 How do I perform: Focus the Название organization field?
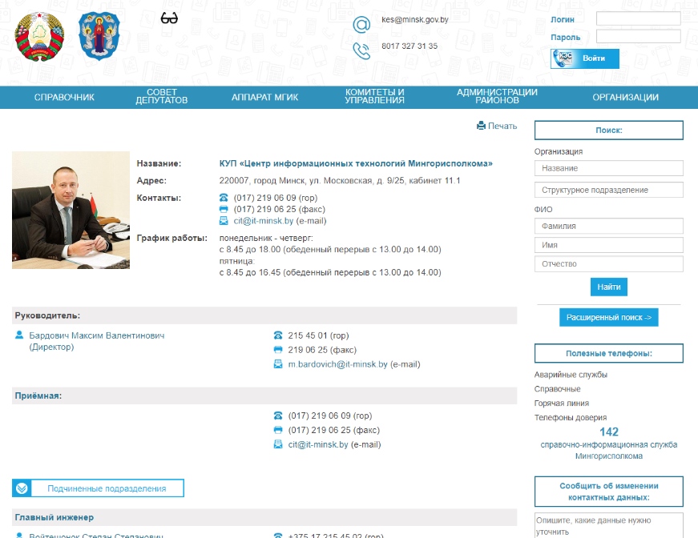pos(609,168)
